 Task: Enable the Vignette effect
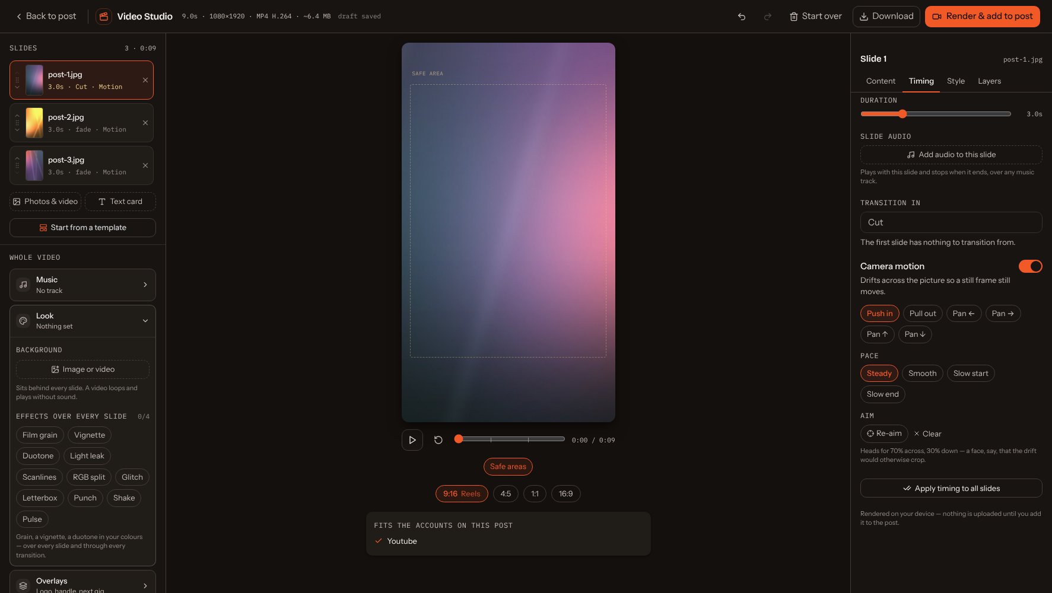coord(90,435)
